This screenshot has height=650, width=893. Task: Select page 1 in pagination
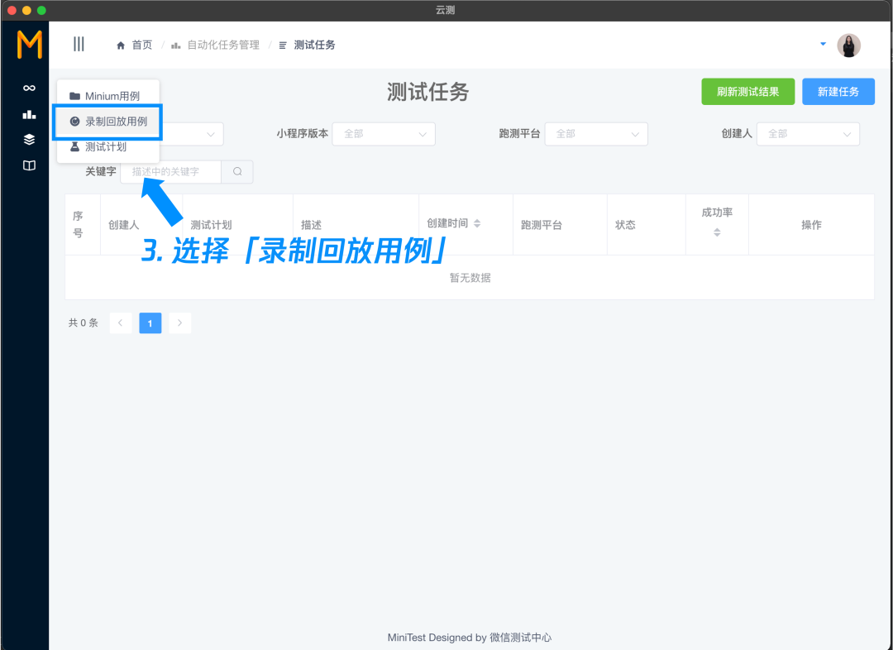click(150, 323)
